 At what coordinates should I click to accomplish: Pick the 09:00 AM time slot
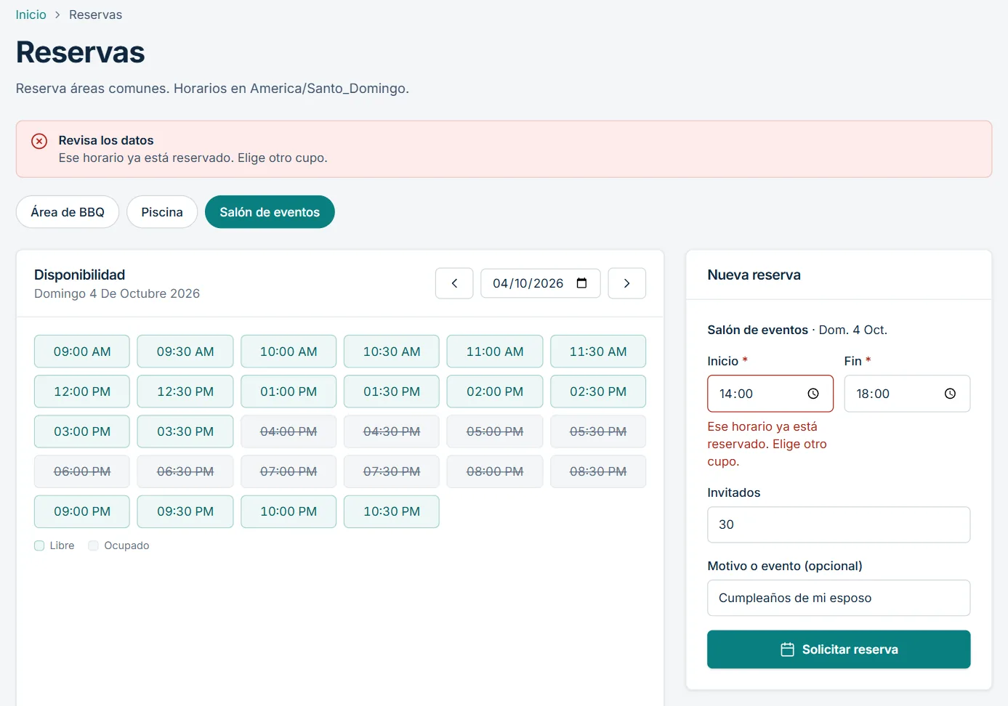tap(82, 352)
